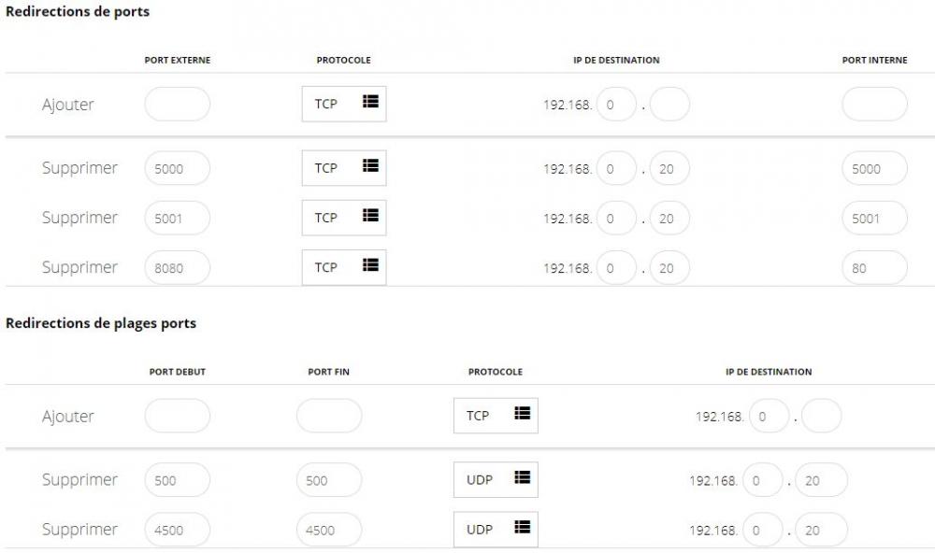Image resolution: width=935 pixels, height=553 pixels.
Task: Remove the UDP 4500 range rule
Action: [79, 530]
